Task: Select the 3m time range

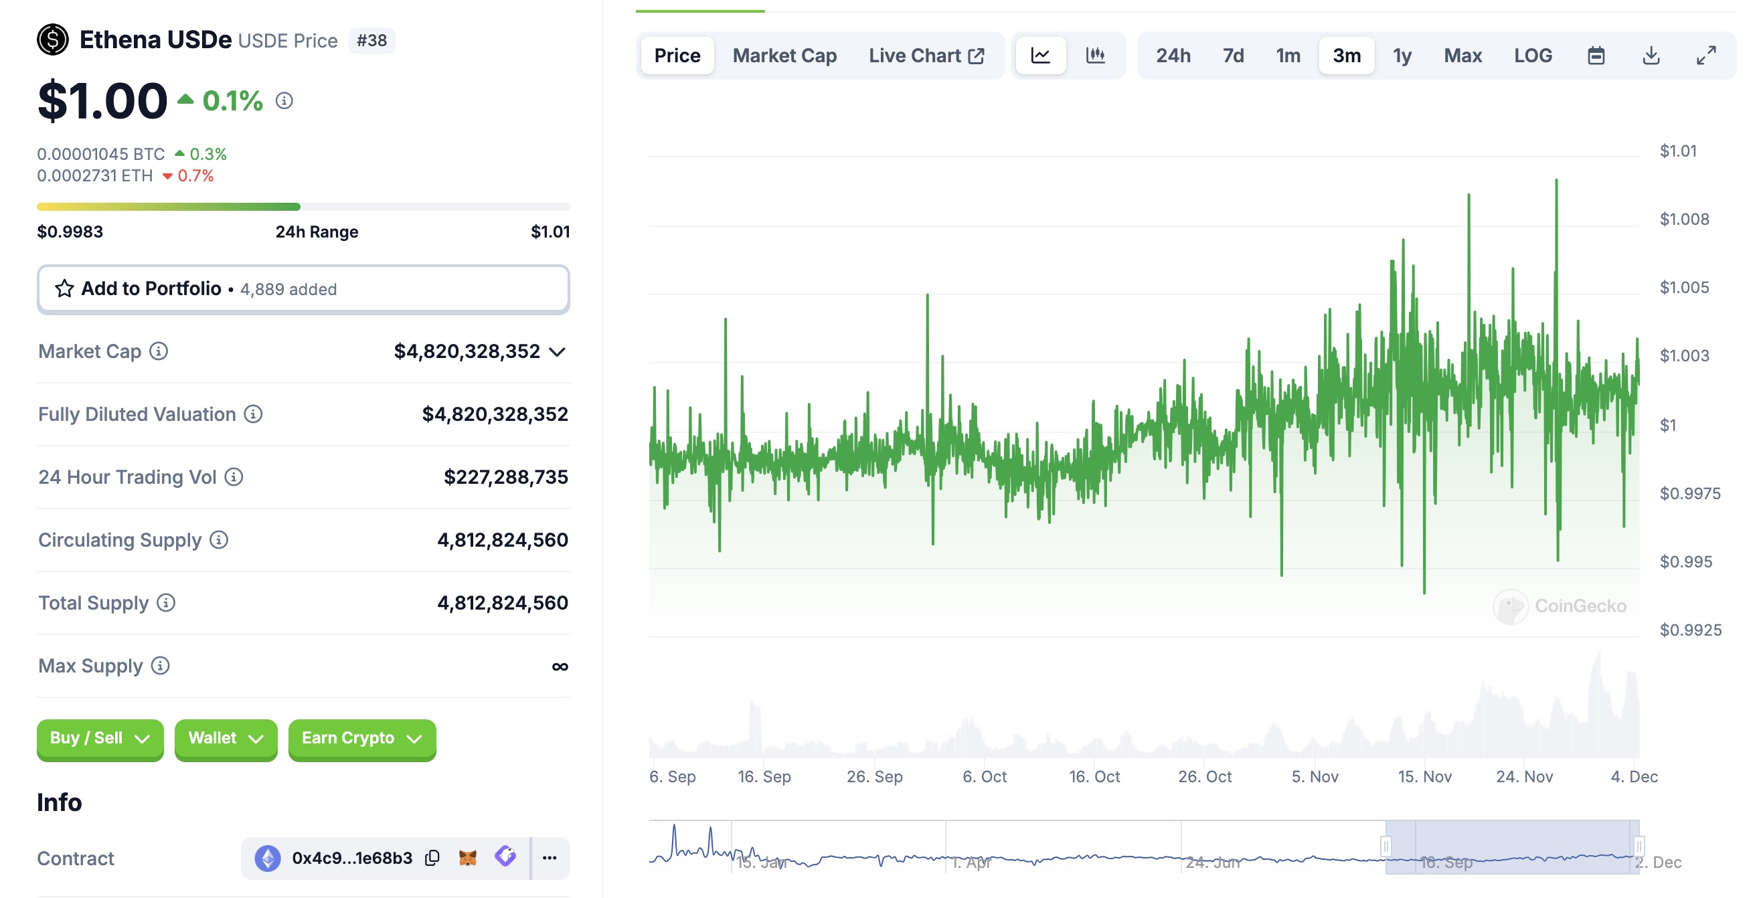Action: pyautogui.click(x=1347, y=56)
